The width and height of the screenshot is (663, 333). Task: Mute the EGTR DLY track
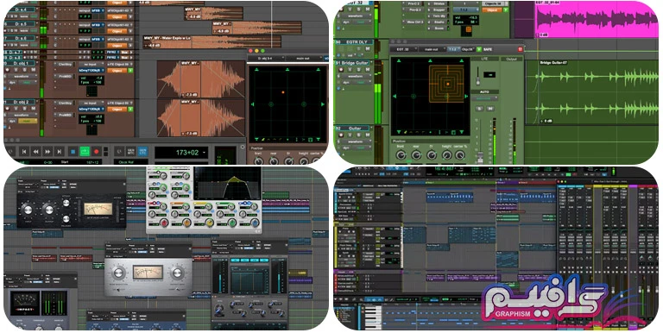coord(368,48)
